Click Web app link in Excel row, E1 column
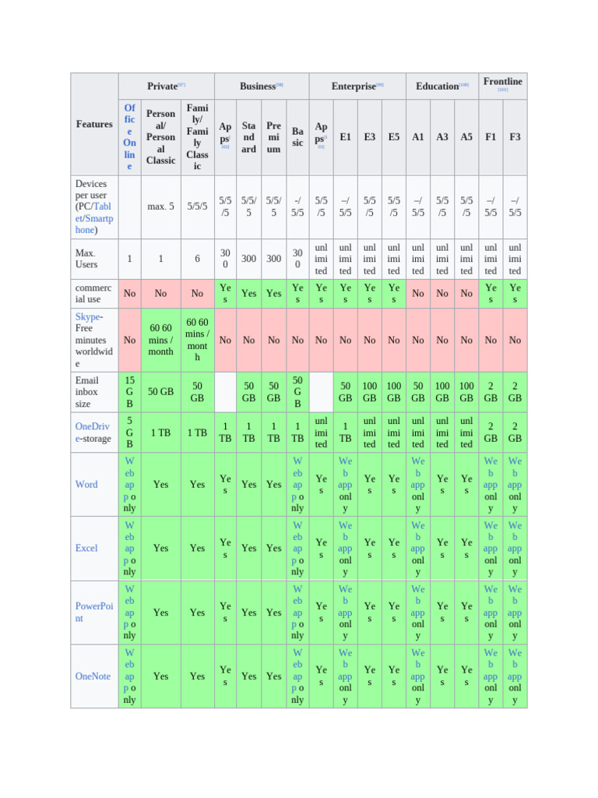Image resolution: width=598 pixels, height=798 pixels. 345,536
